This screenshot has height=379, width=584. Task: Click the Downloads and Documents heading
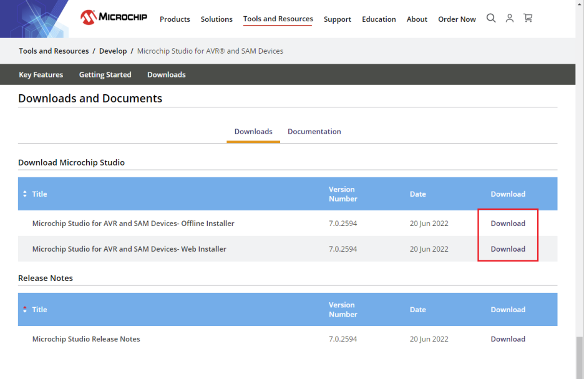pos(90,98)
